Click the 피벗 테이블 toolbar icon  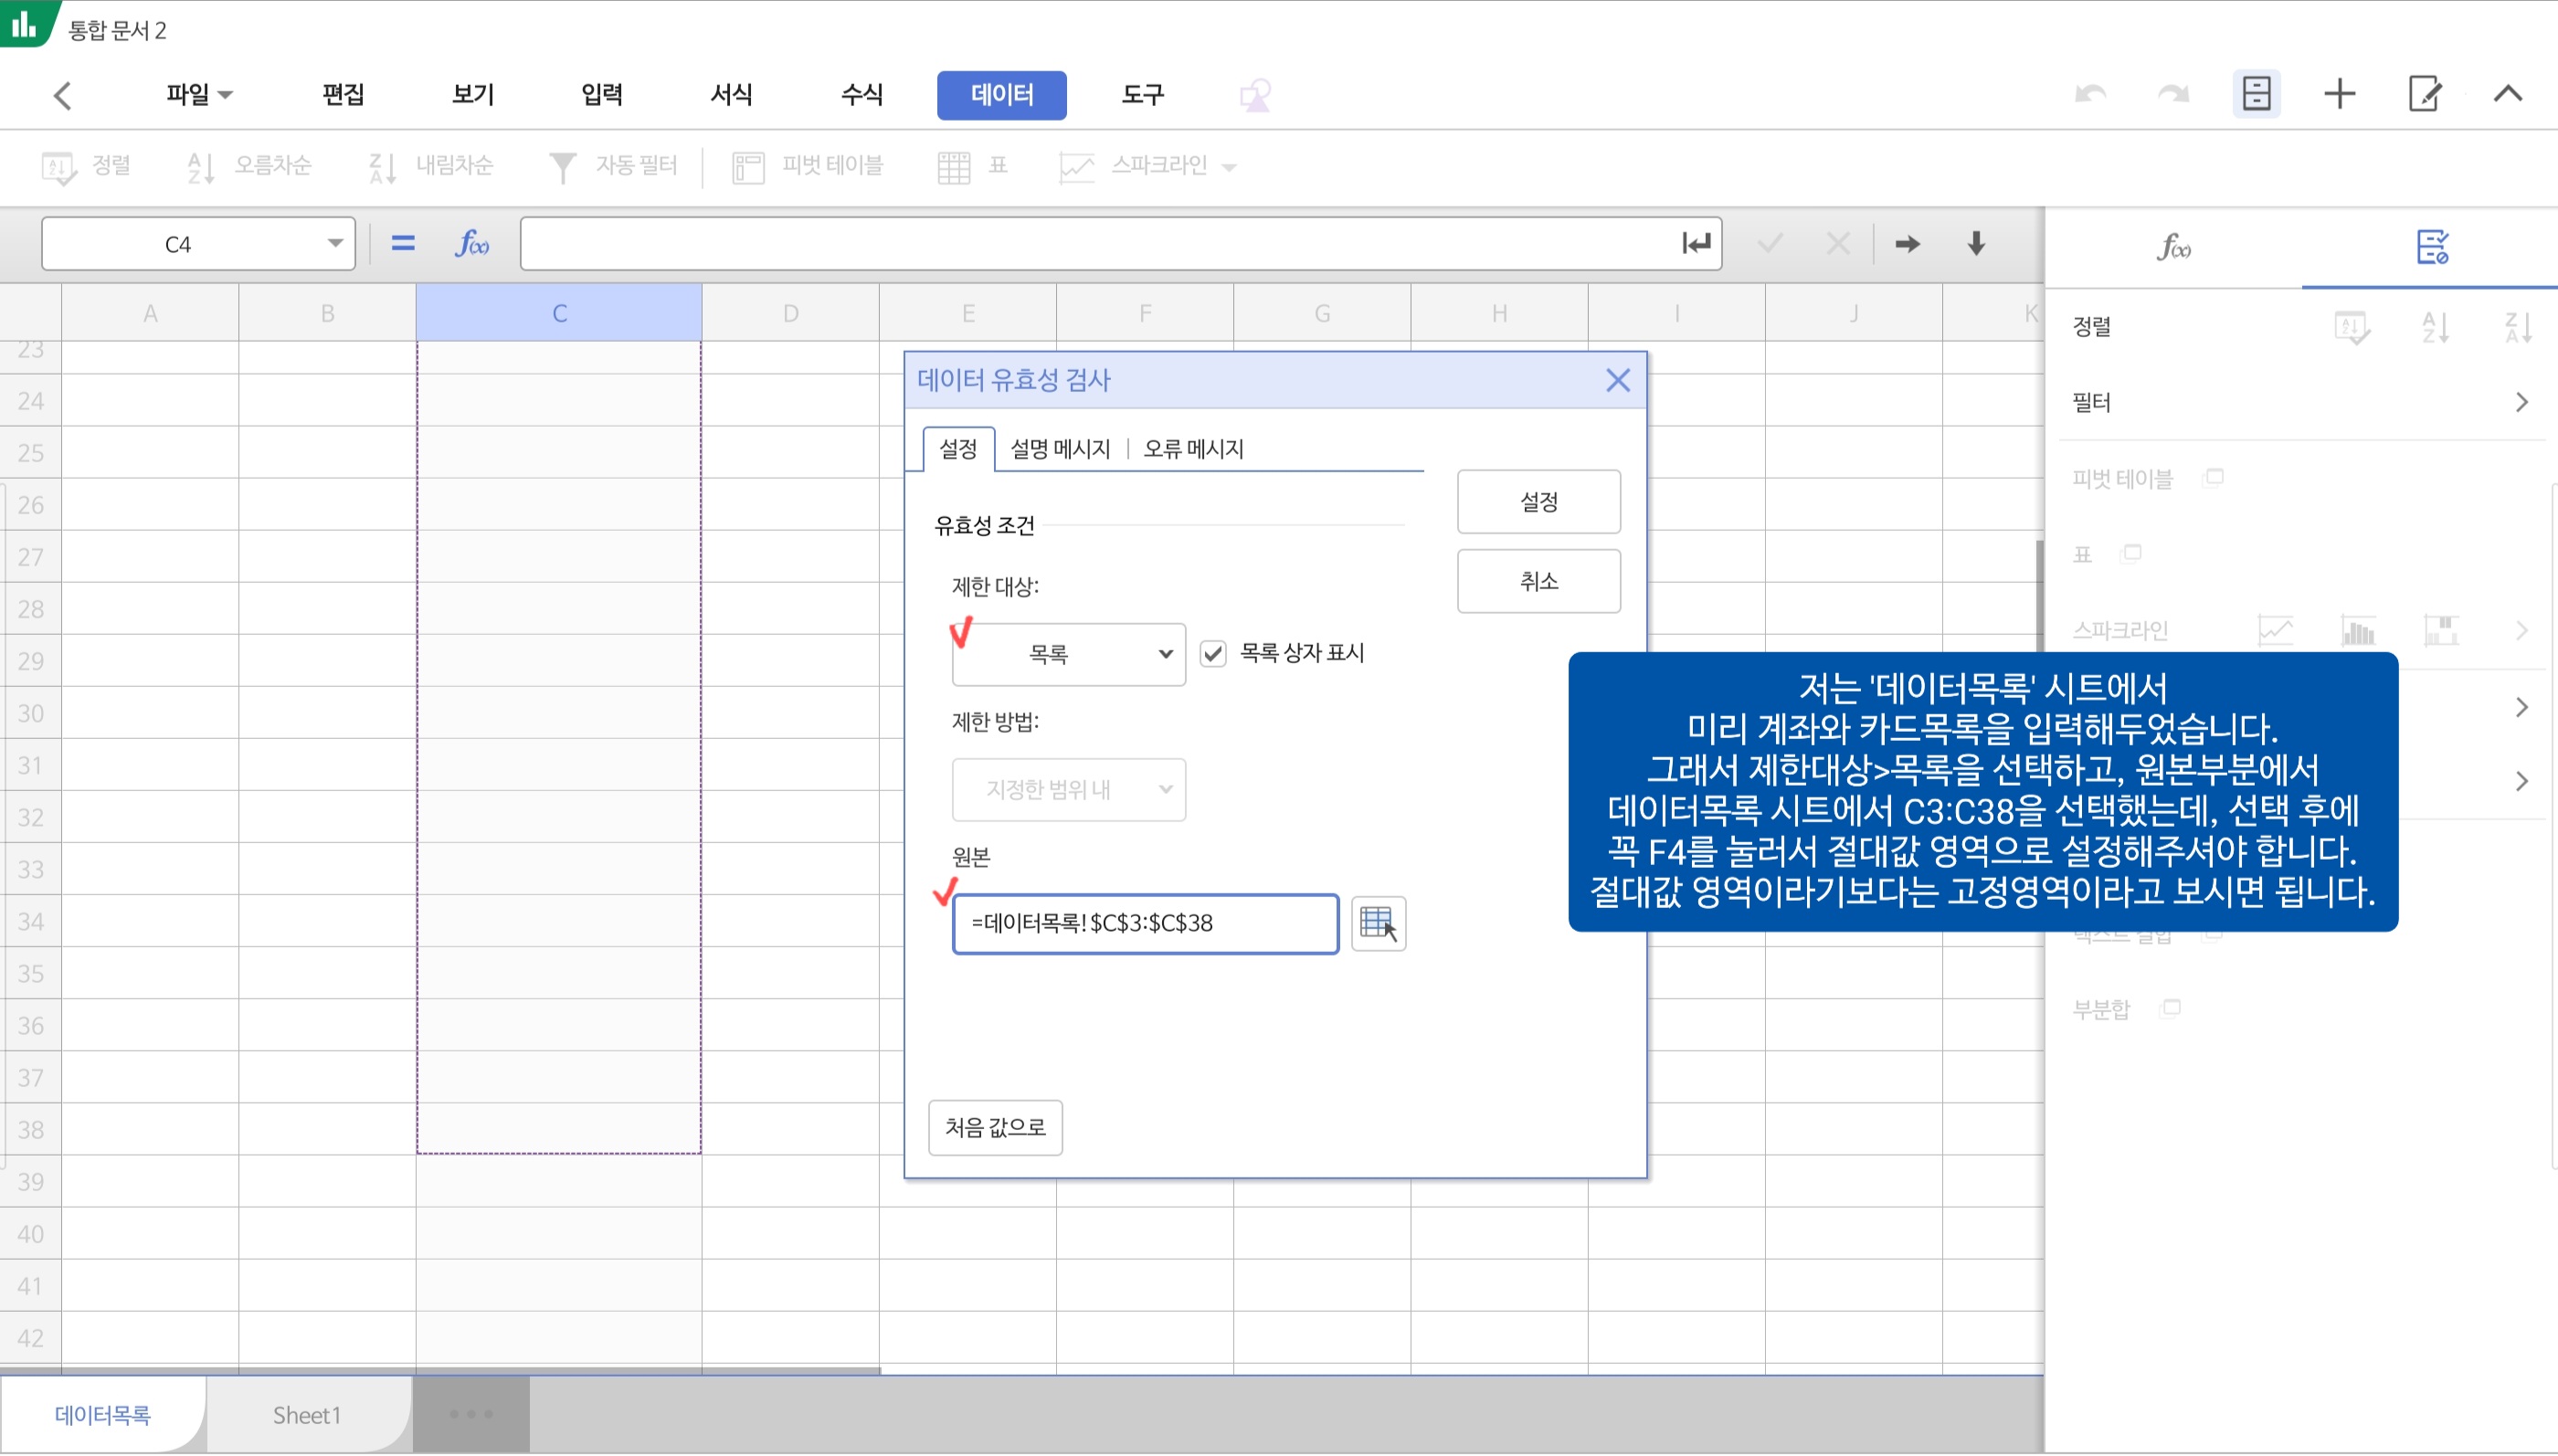(747, 166)
